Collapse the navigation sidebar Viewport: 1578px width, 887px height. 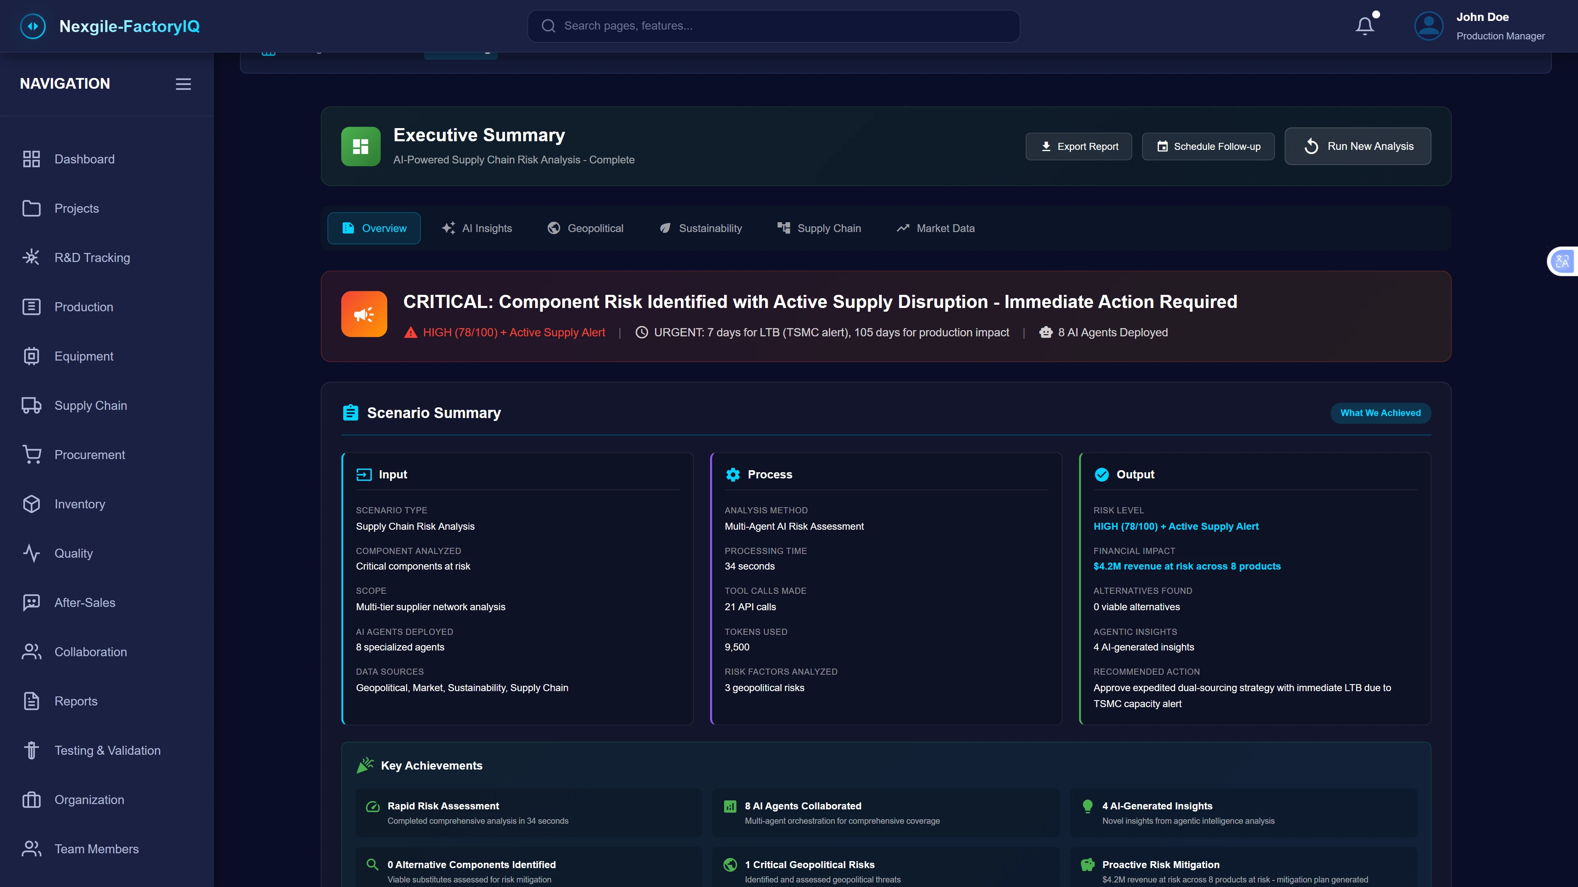pos(182,84)
